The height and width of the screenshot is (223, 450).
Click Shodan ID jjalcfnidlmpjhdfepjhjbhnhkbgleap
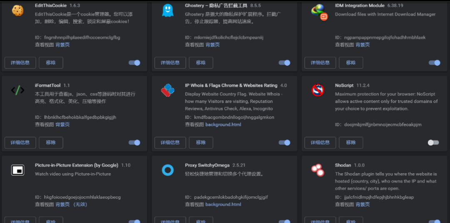click(x=379, y=197)
